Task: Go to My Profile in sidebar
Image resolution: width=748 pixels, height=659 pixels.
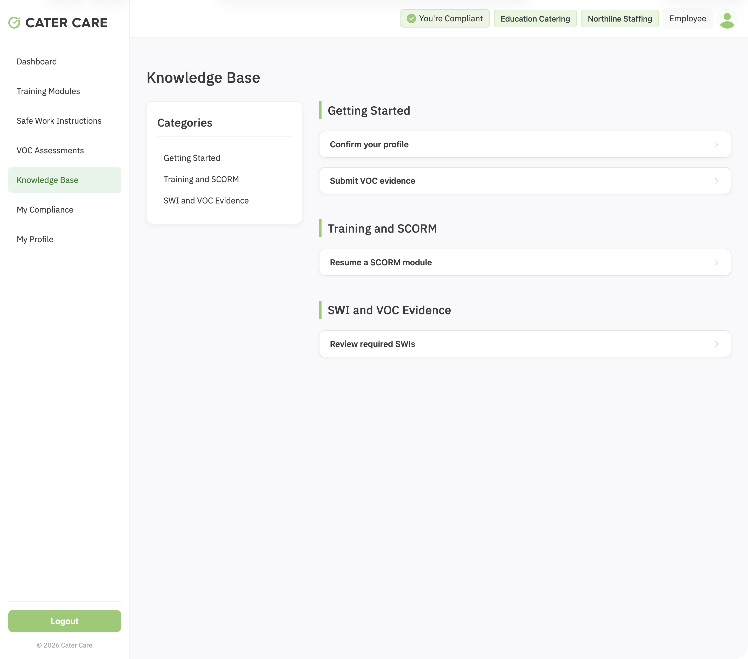Action: (x=64, y=239)
